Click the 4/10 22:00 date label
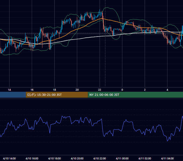Image resolution: width=183 pixels, height=161 pixels. pyautogui.click(x=100, y=158)
